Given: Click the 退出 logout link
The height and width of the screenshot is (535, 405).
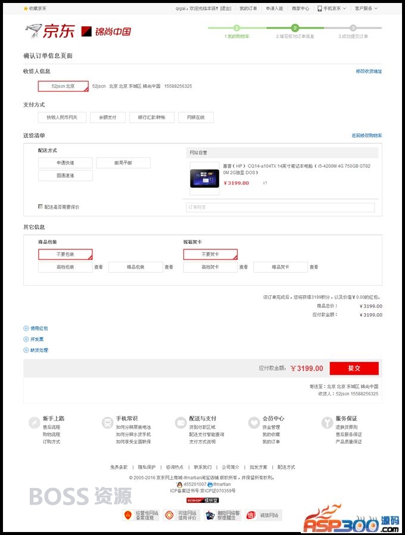Looking at the screenshot, I should pyautogui.click(x=226, y=8).
